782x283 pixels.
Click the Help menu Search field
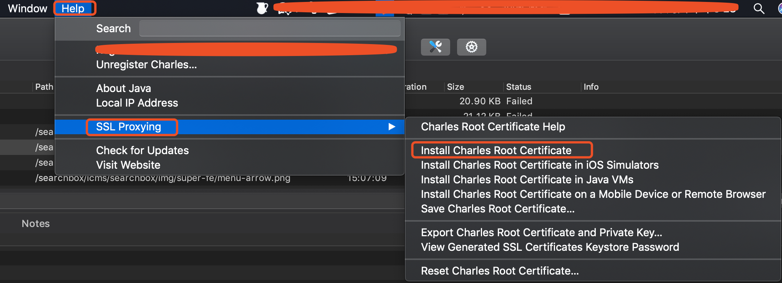270,28
